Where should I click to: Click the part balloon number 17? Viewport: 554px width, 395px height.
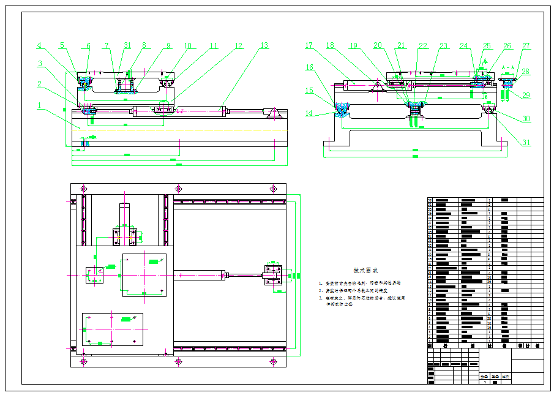(309, 45)
